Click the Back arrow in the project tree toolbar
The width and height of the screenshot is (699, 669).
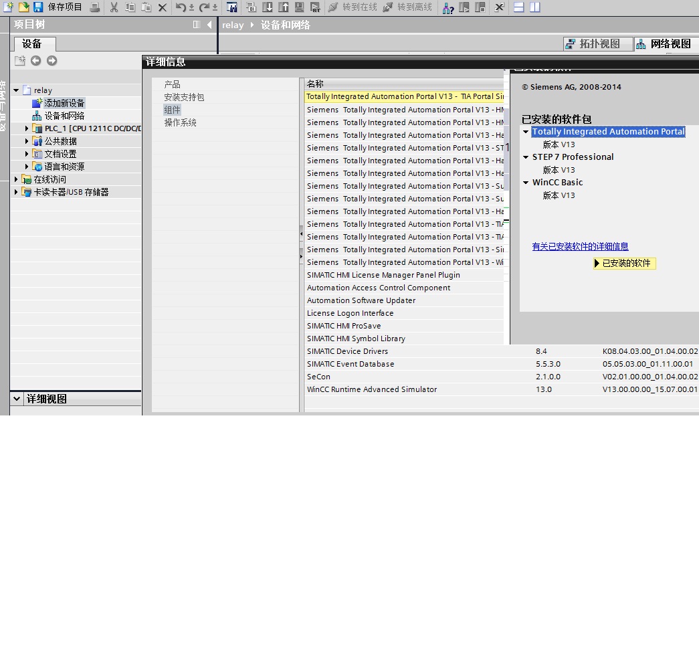[35, 61]
